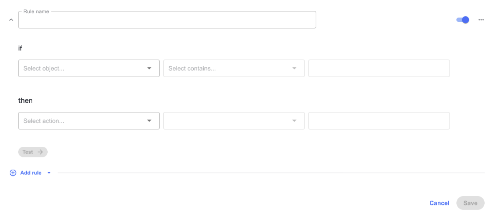Click the Test button
Image resolution: width=493 pixels, height=218 pixels.
pos(33,152)
